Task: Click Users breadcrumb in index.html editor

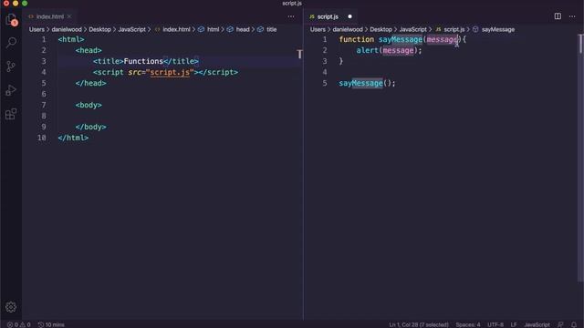Action: tap(36, 29)
